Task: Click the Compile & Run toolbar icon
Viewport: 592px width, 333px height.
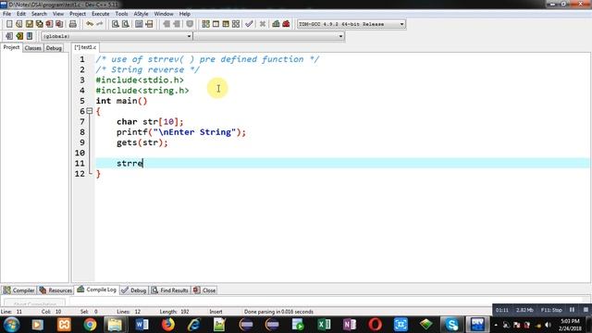Action: [x=226, y=24]
